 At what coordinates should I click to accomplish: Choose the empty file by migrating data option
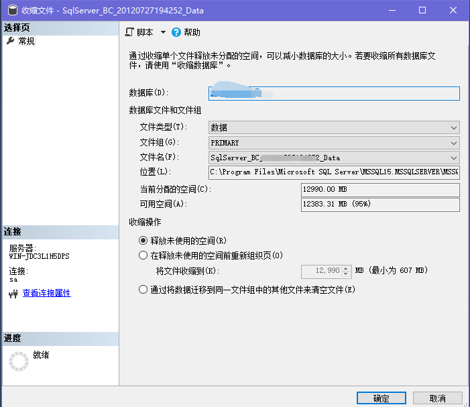pyautogui.click(x=143, y=290)
